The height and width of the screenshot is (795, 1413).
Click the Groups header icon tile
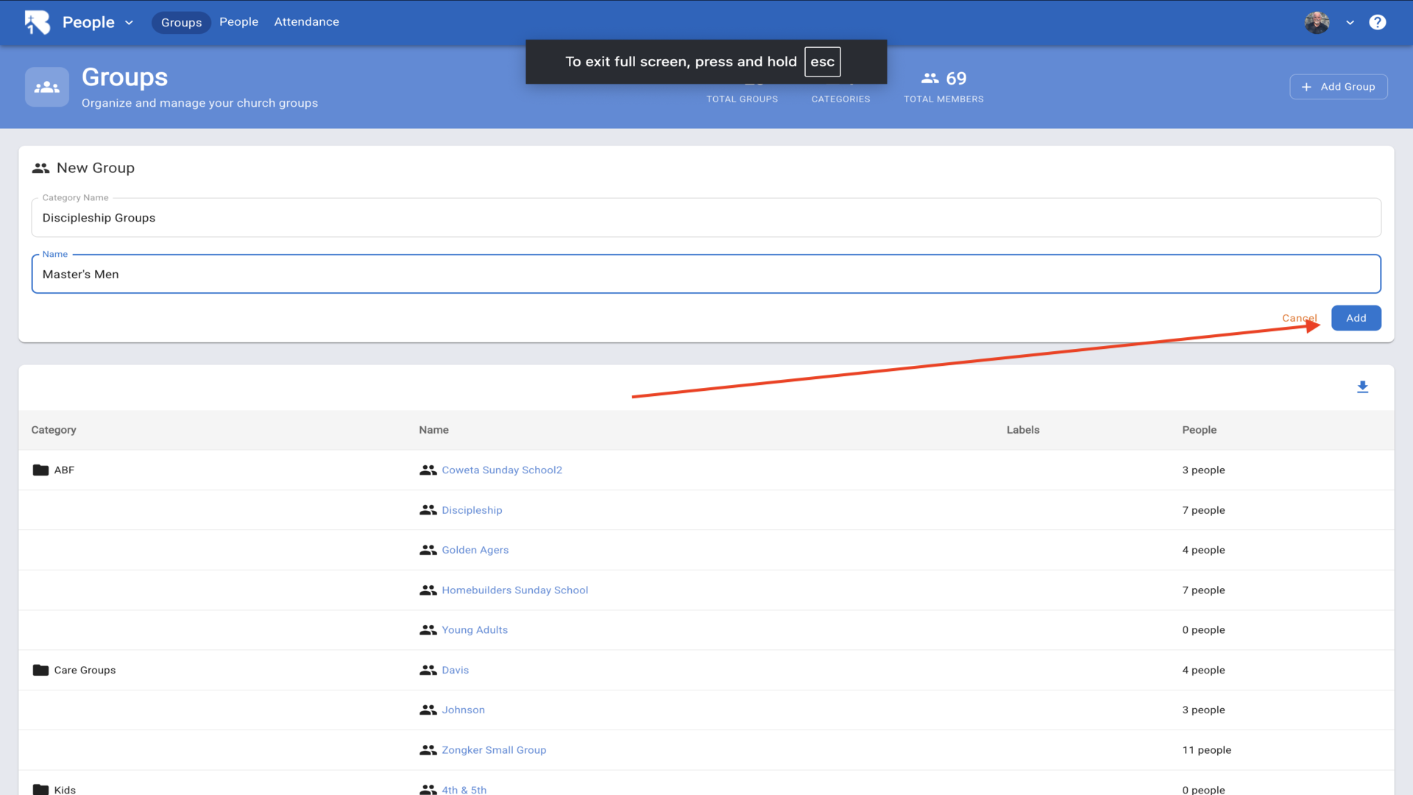(47, 87)
